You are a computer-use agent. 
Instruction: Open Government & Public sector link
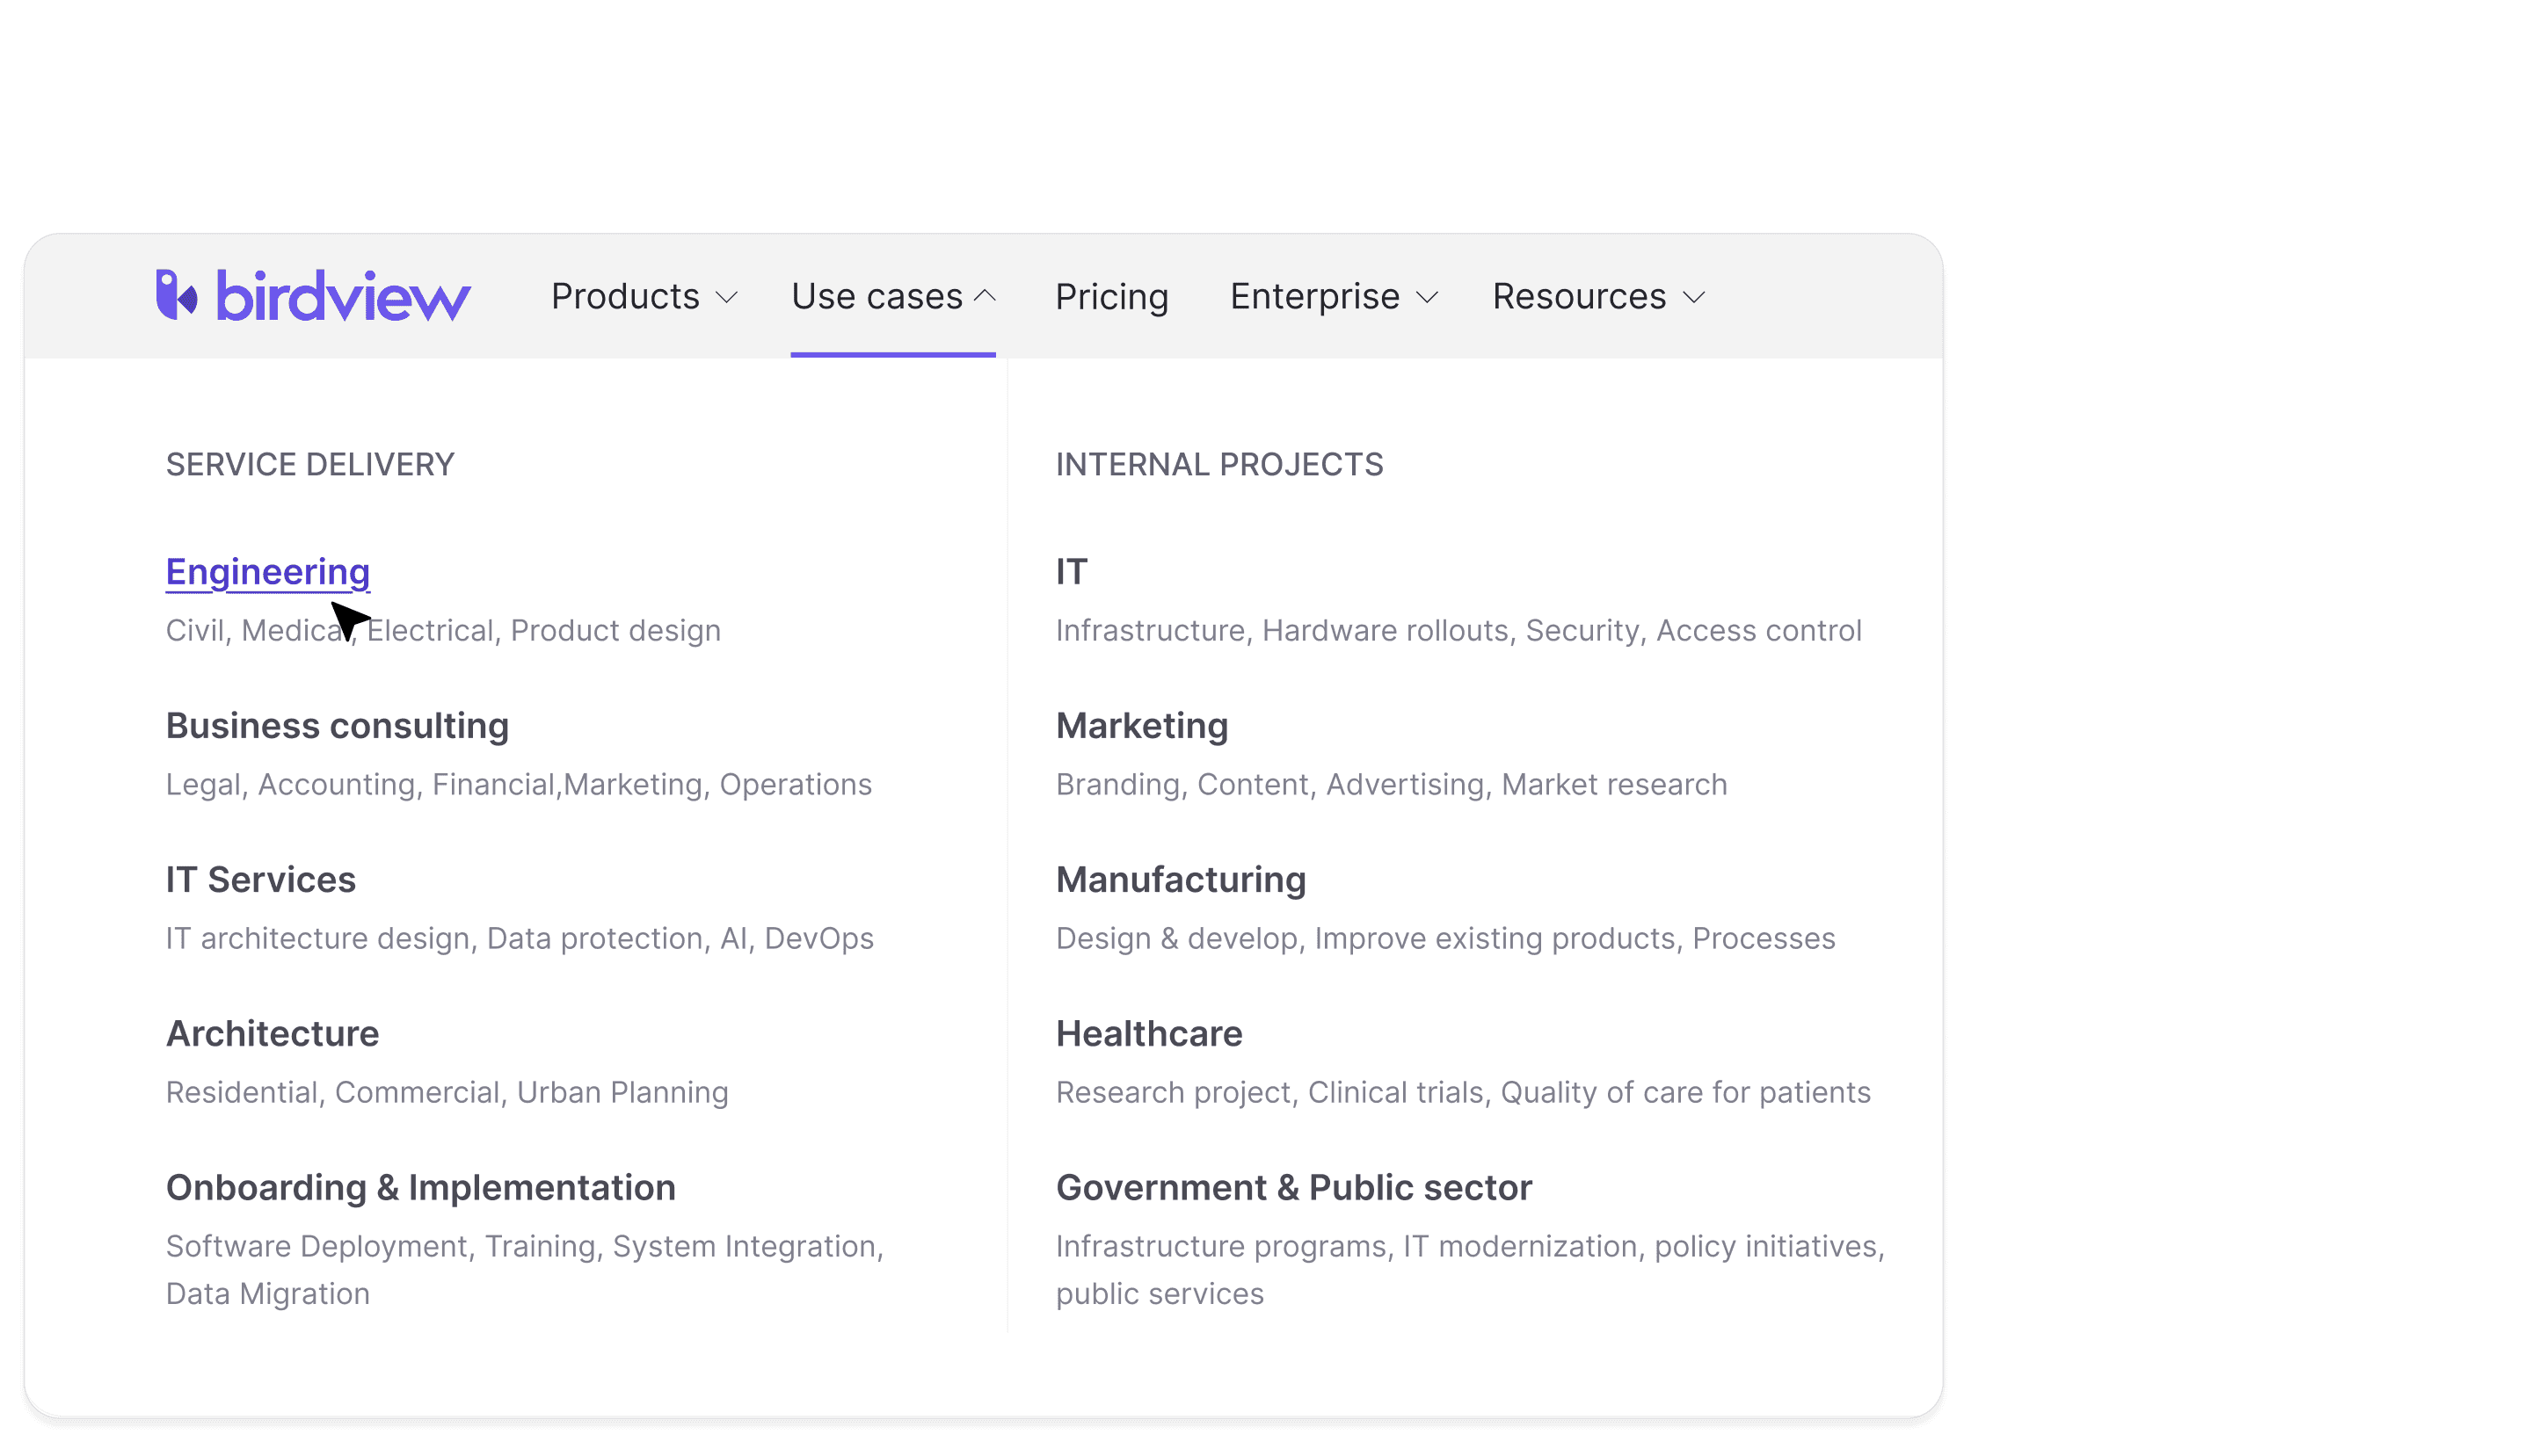coord(1292,1188)
